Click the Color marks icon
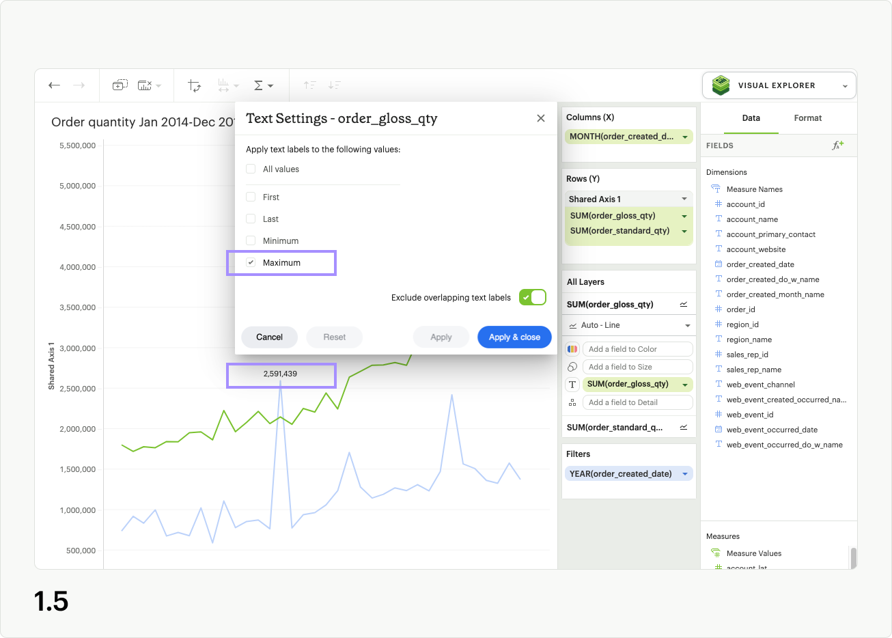The image size is (892, 638). pos(572,349)
